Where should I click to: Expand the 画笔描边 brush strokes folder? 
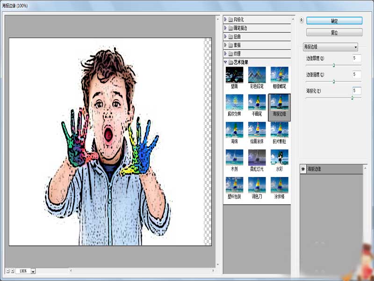pos(225,28)
